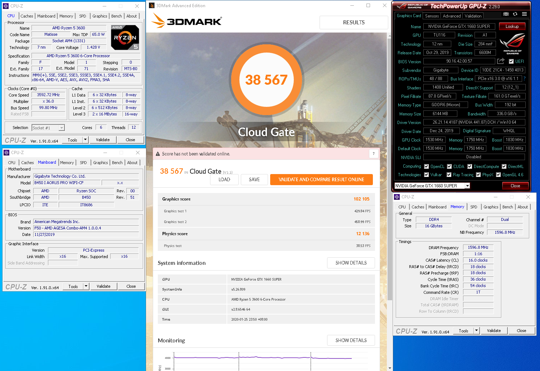
Task: Open the GPU selector dropdown in GPU-Z
Action: [x=432, y=186]
